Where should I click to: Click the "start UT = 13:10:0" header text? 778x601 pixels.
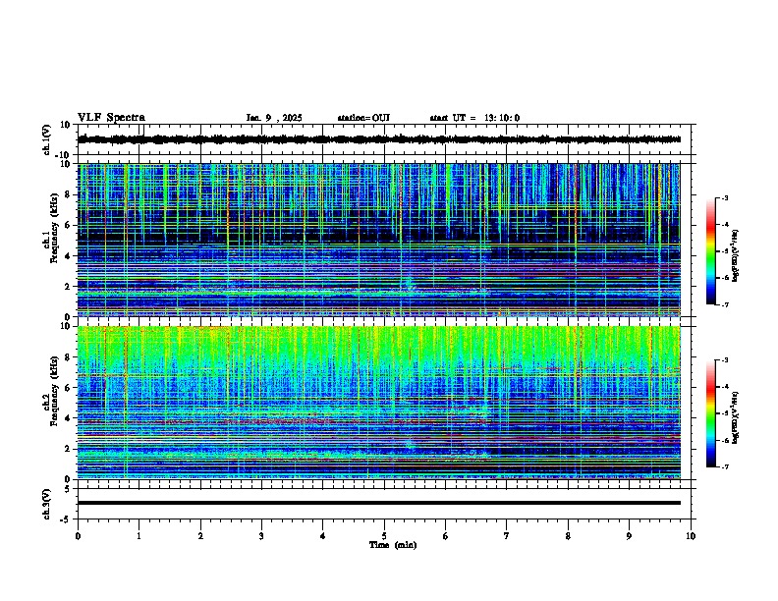tap(474, 118)
